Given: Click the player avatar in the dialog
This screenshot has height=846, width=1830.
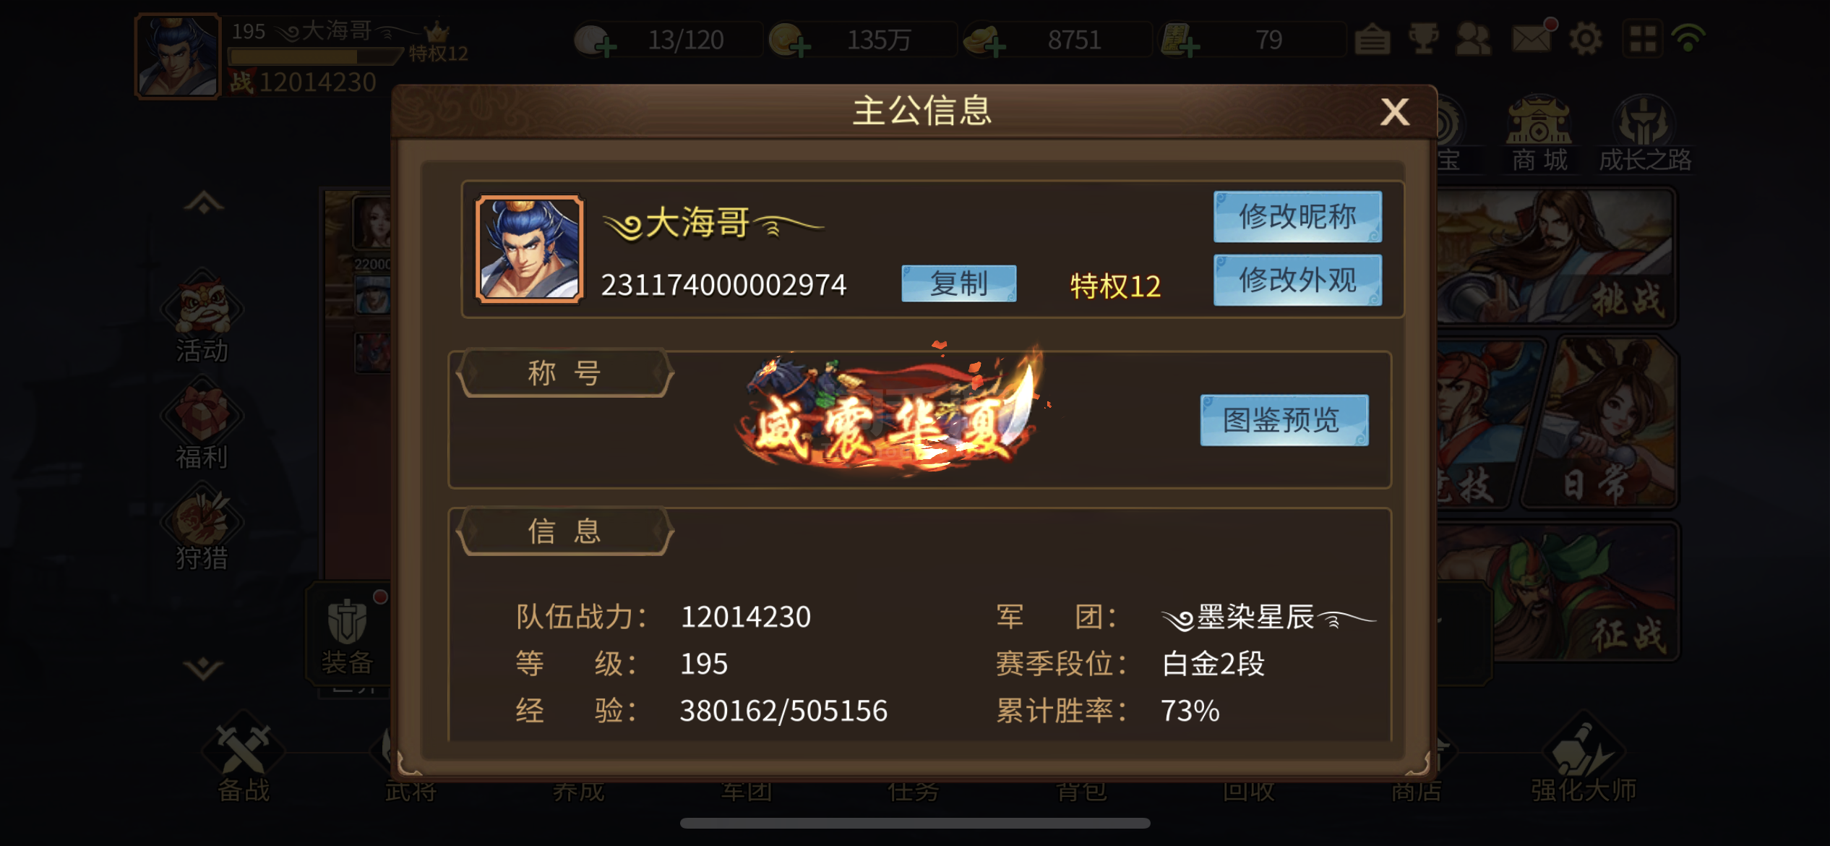Looking at the screenshot, I should tap(529, 248).
